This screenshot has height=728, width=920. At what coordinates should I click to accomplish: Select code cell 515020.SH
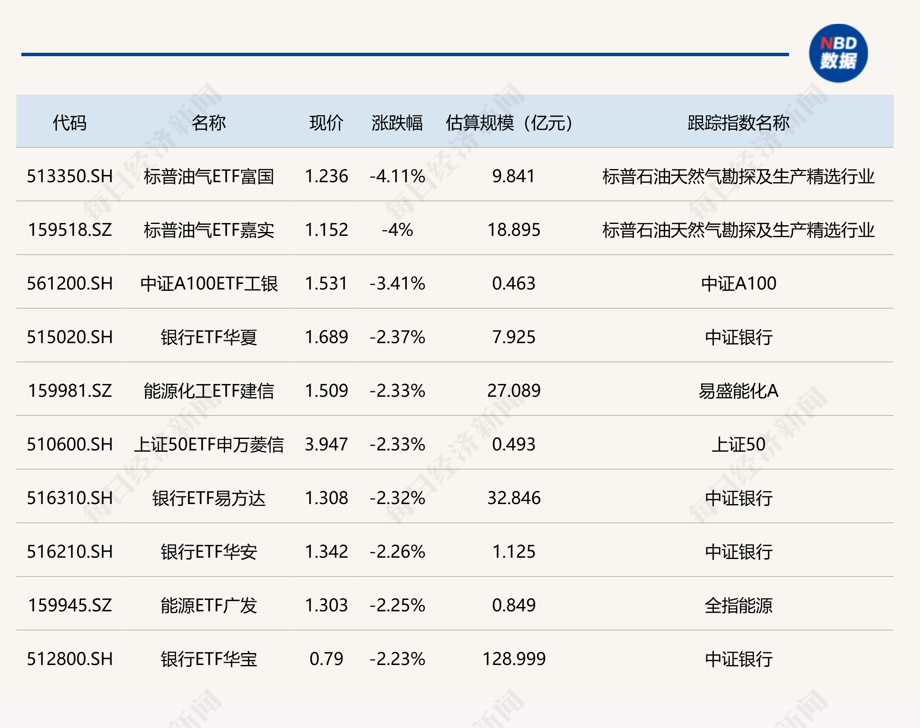[70, 337]
